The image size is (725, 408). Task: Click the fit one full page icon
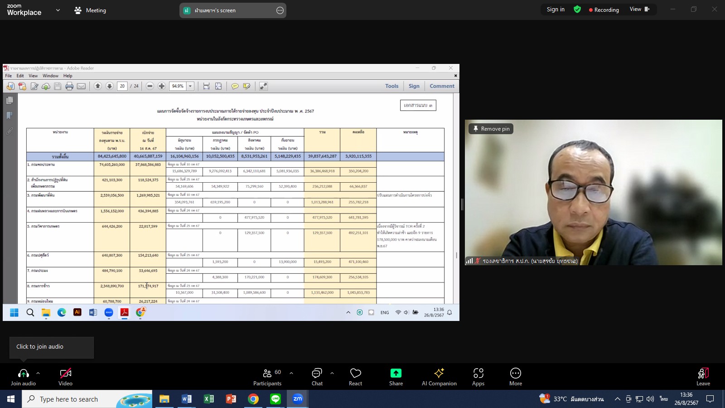click(x=218, y=86)
